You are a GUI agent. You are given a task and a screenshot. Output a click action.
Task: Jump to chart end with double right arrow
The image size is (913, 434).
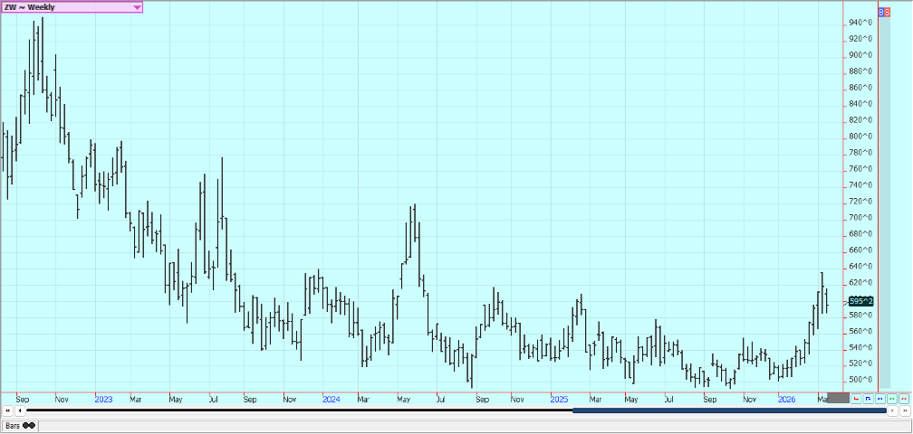pos(904,410)
